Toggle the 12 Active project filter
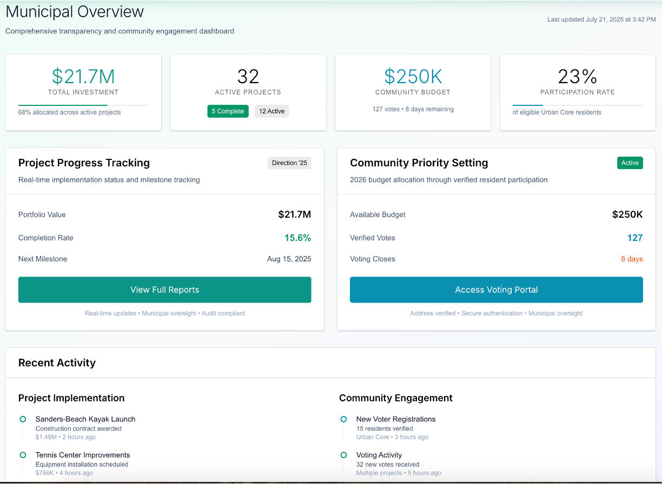Viewport: 662px width, 484px height. (x=272, y=111)
